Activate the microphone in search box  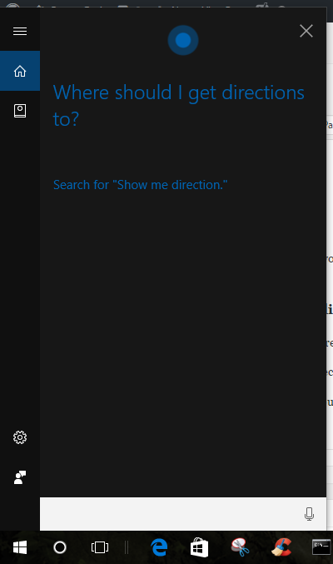click(309, 514)
